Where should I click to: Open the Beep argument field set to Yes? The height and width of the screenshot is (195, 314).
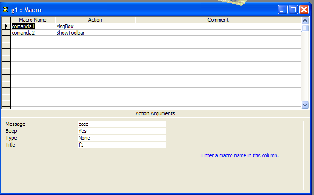click(122, 131)
